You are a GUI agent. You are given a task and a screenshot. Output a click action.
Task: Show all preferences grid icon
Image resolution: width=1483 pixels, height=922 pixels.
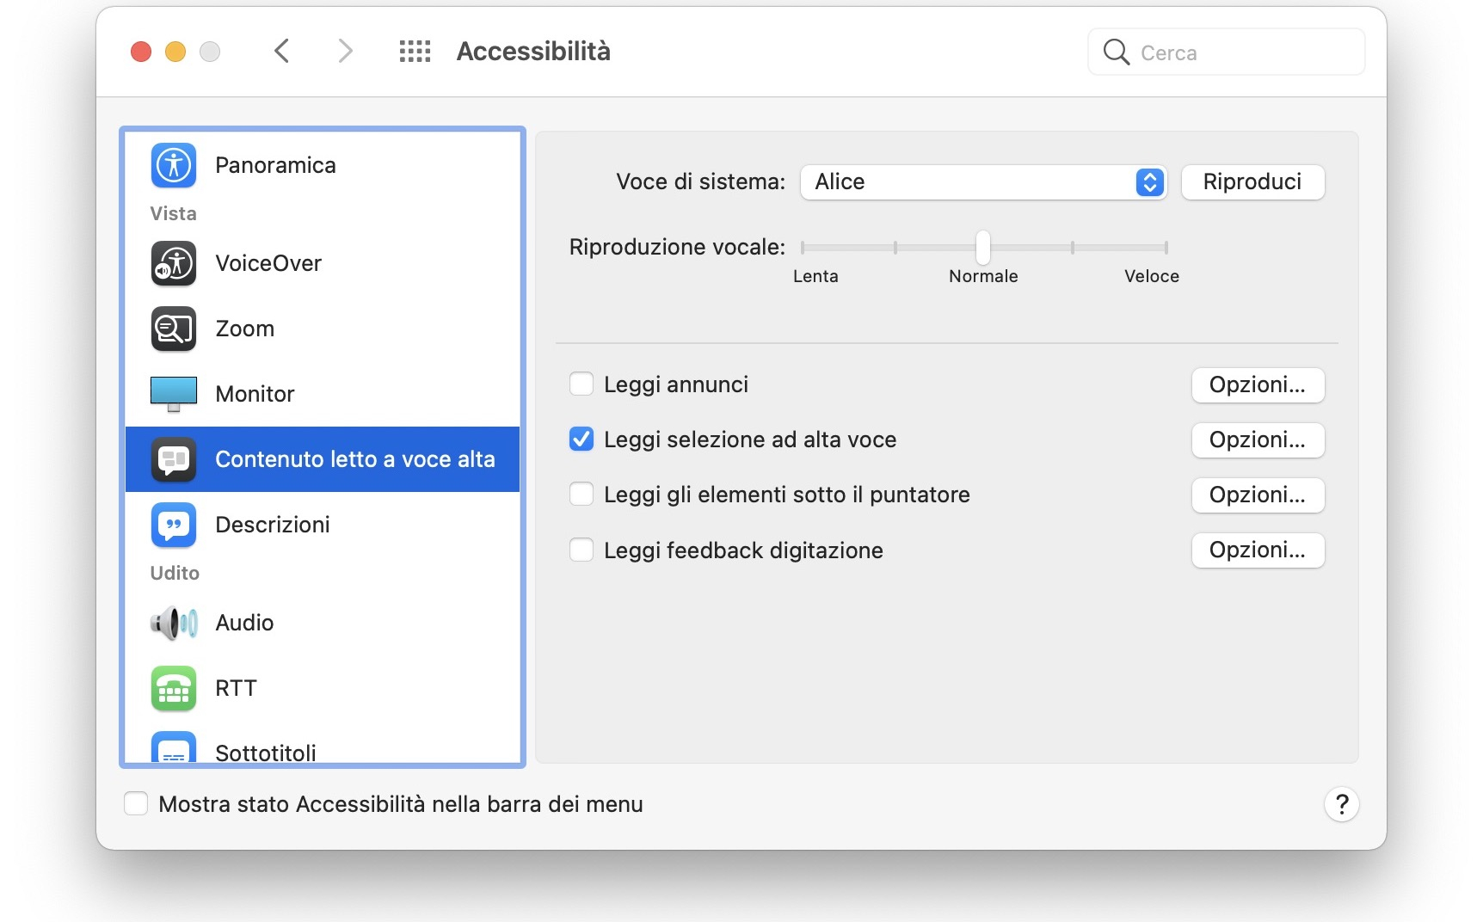pos(415,52)
